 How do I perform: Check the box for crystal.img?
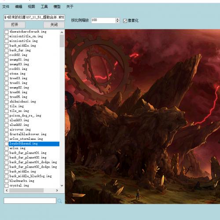[x=7, y=186]
